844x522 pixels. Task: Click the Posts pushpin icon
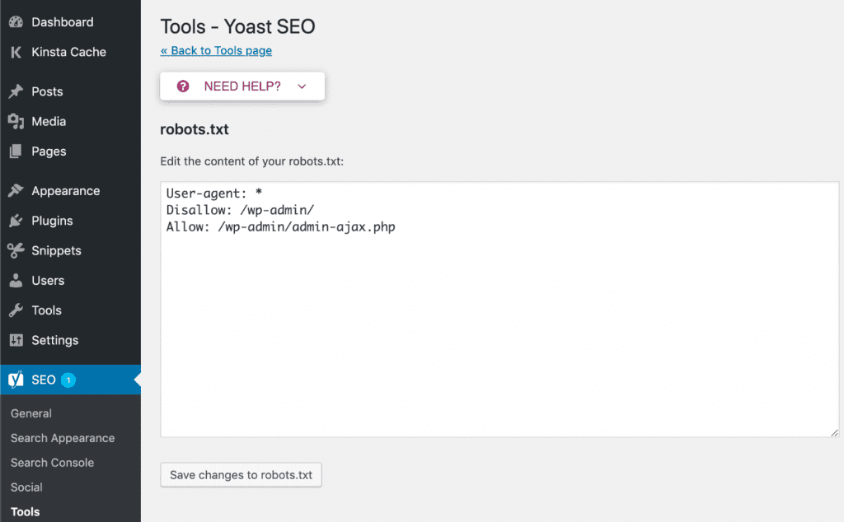click(x=16, y=91)
